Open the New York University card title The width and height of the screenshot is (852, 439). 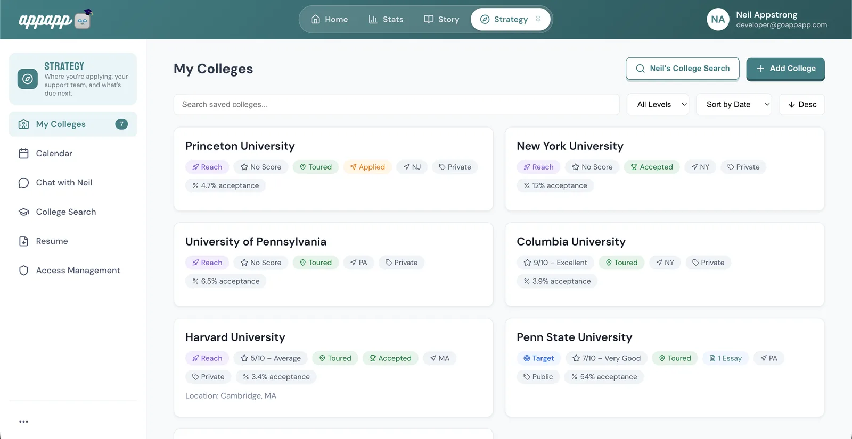click(570, 146)
